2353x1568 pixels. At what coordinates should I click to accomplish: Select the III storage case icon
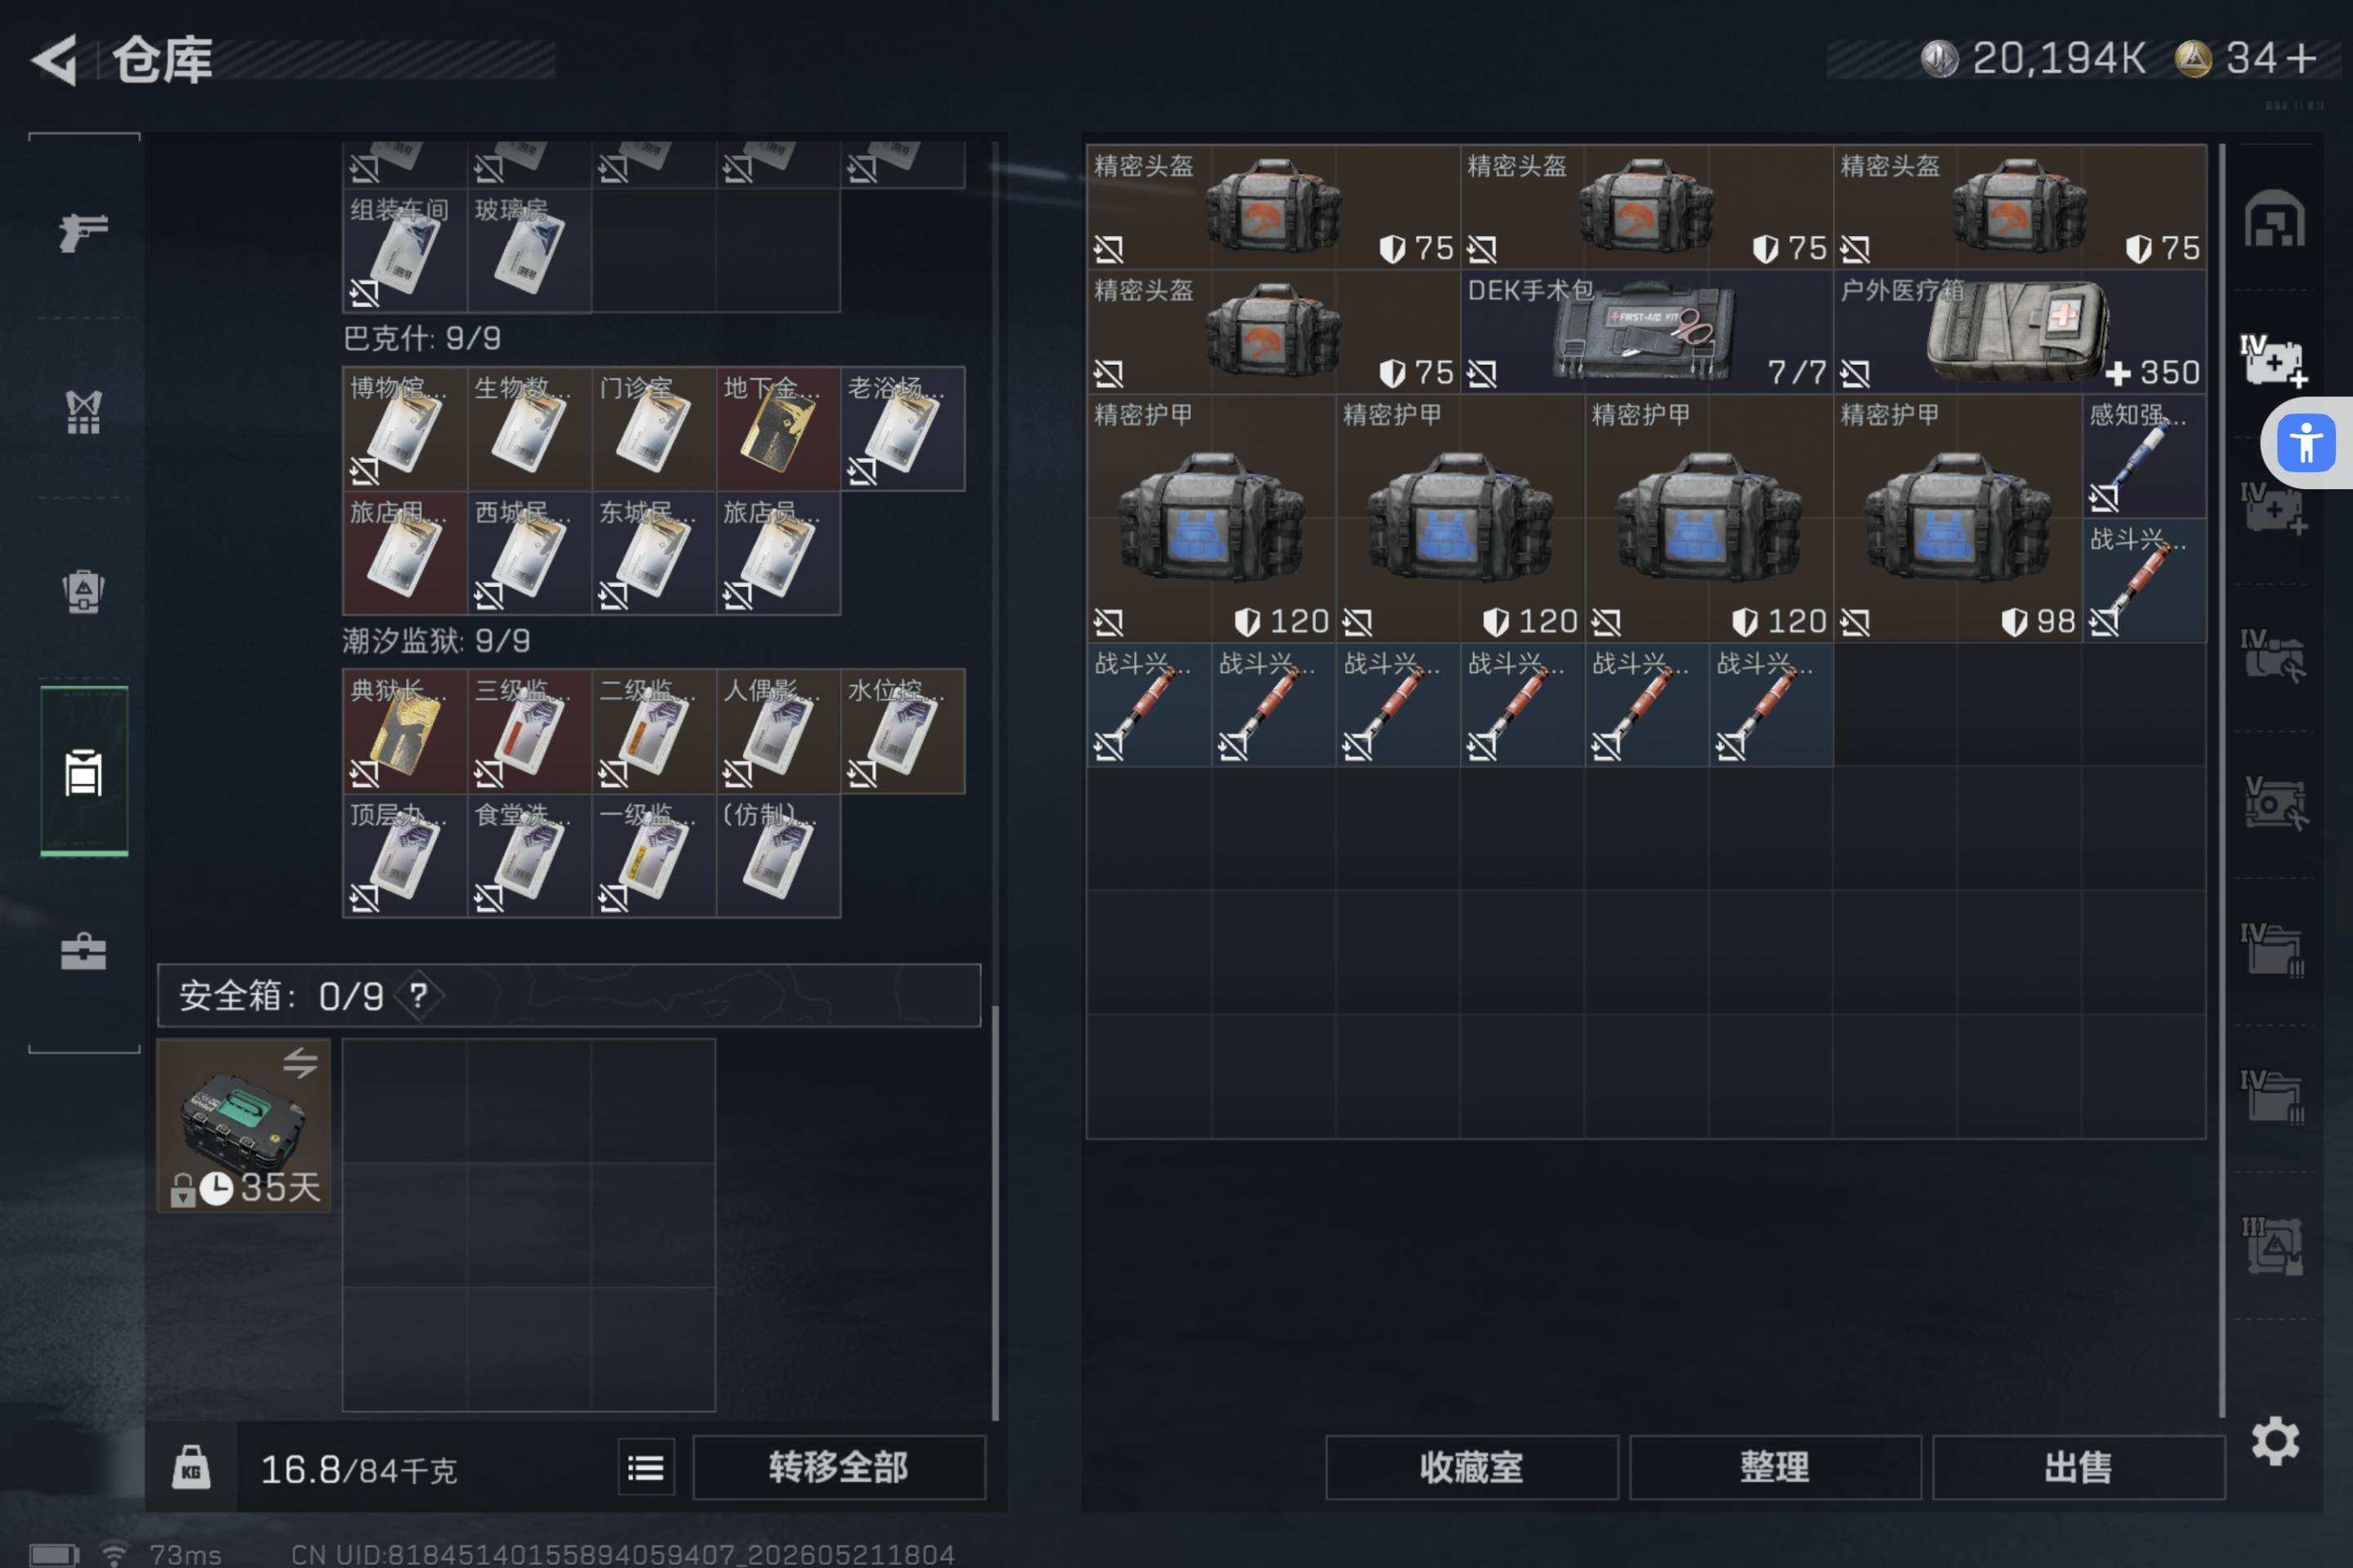click(2274, 1245)
